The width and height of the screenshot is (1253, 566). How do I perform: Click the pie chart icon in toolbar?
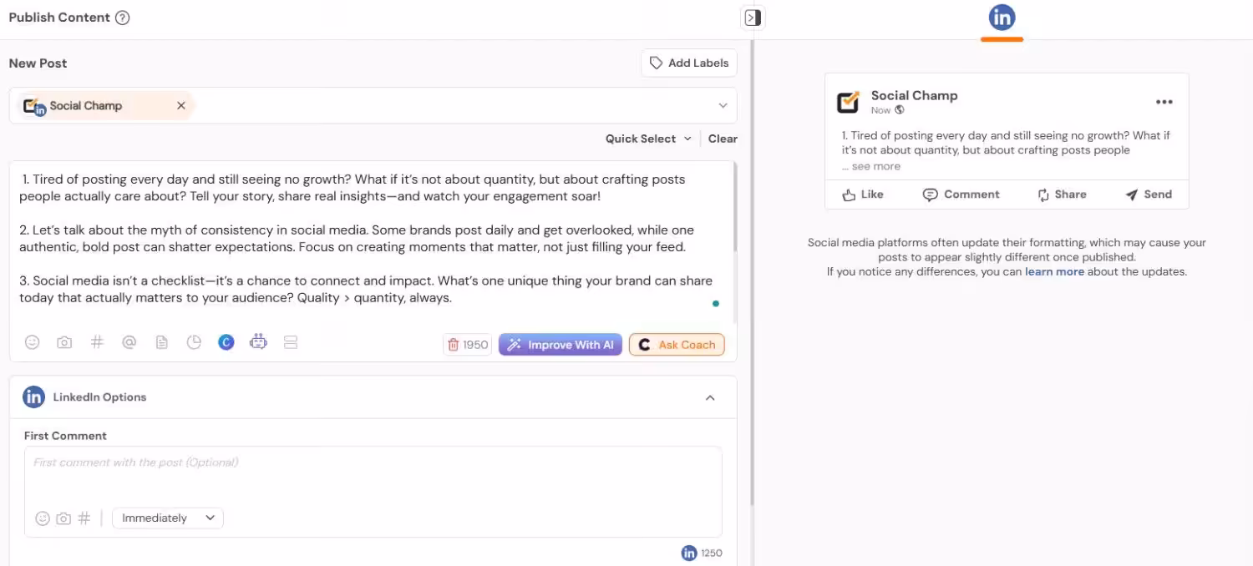[x=194, y=342]
